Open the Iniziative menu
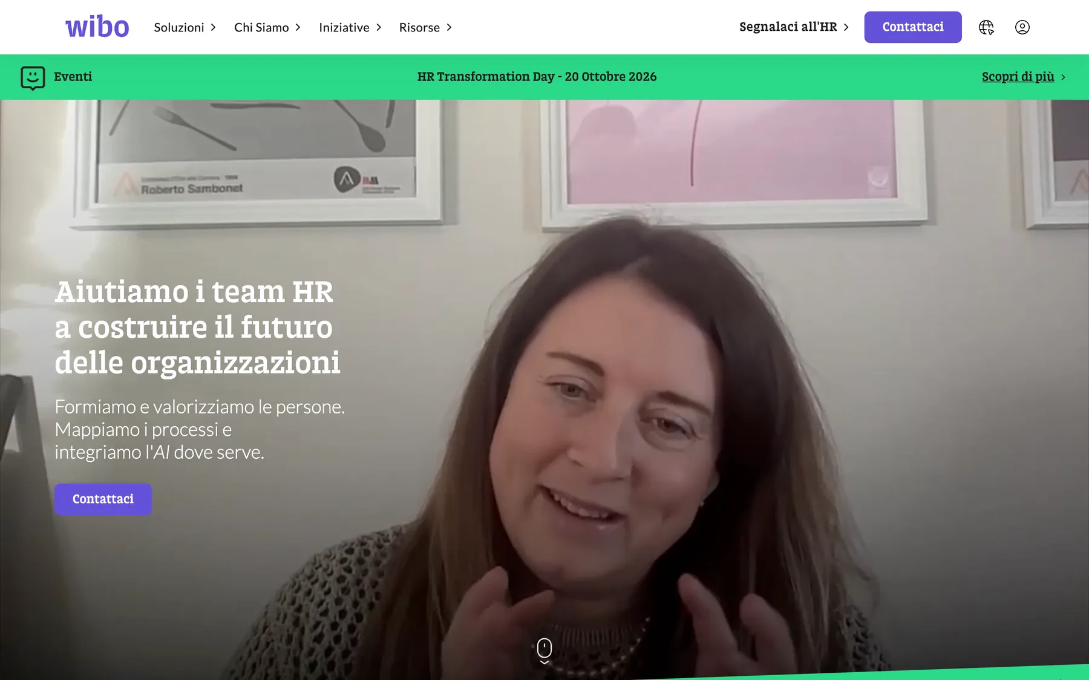The height and width of the screenshot is (680, 1089). 350,27
